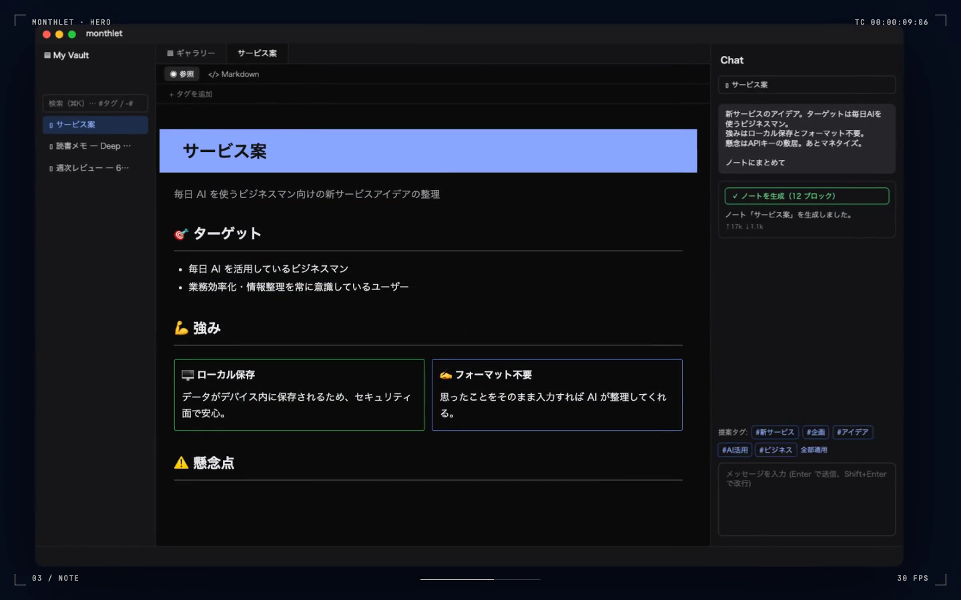The width and height of the screenshot is (961, 600).
Task: Click the ノート「サービス案」を生成しました status text
Action: 788,215
